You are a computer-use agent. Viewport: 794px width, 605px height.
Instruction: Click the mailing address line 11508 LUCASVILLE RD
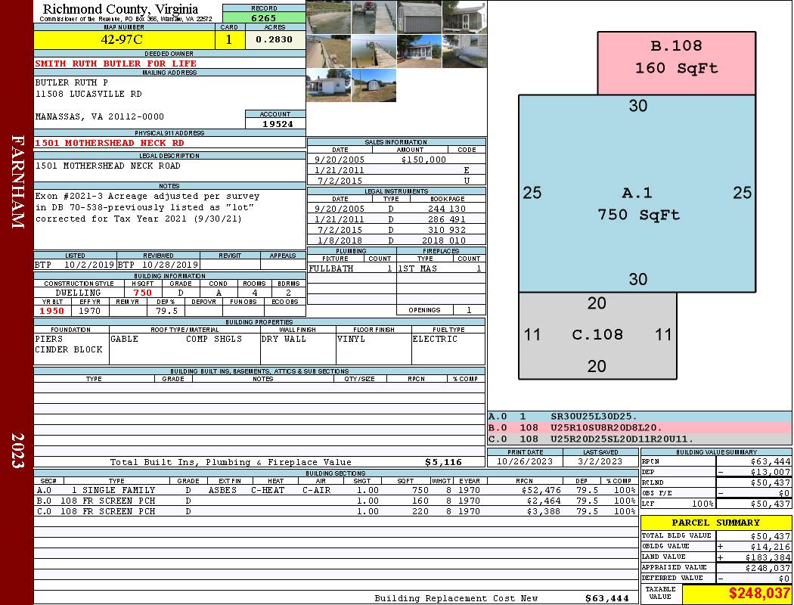(88, 94)
